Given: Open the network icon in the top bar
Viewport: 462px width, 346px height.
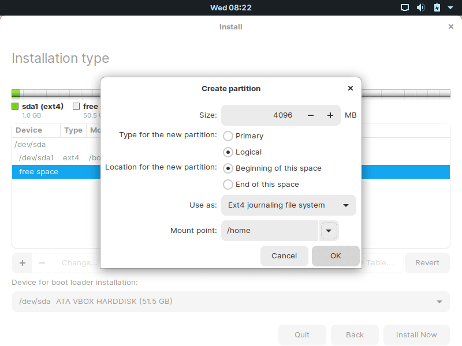Looking at the screenshot, I should (405, 7).
